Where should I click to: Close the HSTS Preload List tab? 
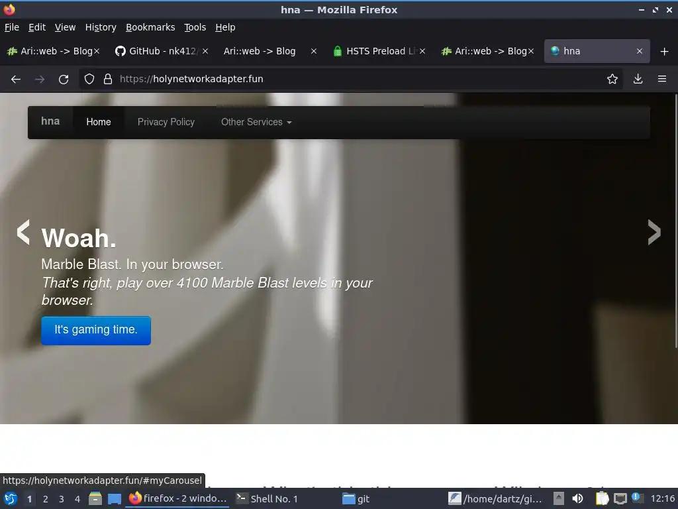click(x=422, y=51)
